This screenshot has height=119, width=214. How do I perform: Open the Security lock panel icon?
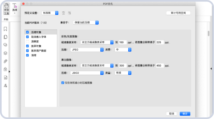(x=5, y=69)
